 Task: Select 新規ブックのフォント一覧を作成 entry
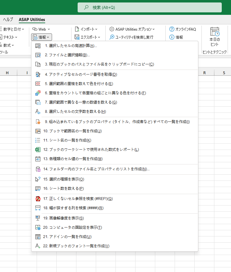pyautogui.click(x=115, y=246)
